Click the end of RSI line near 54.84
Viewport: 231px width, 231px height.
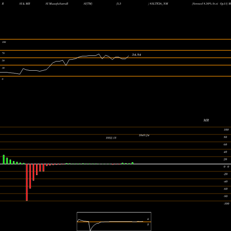coord(128,56)
